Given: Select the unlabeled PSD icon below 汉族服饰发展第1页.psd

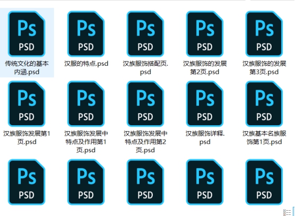Looking at the screenshot, I should (x=27, y=182).
